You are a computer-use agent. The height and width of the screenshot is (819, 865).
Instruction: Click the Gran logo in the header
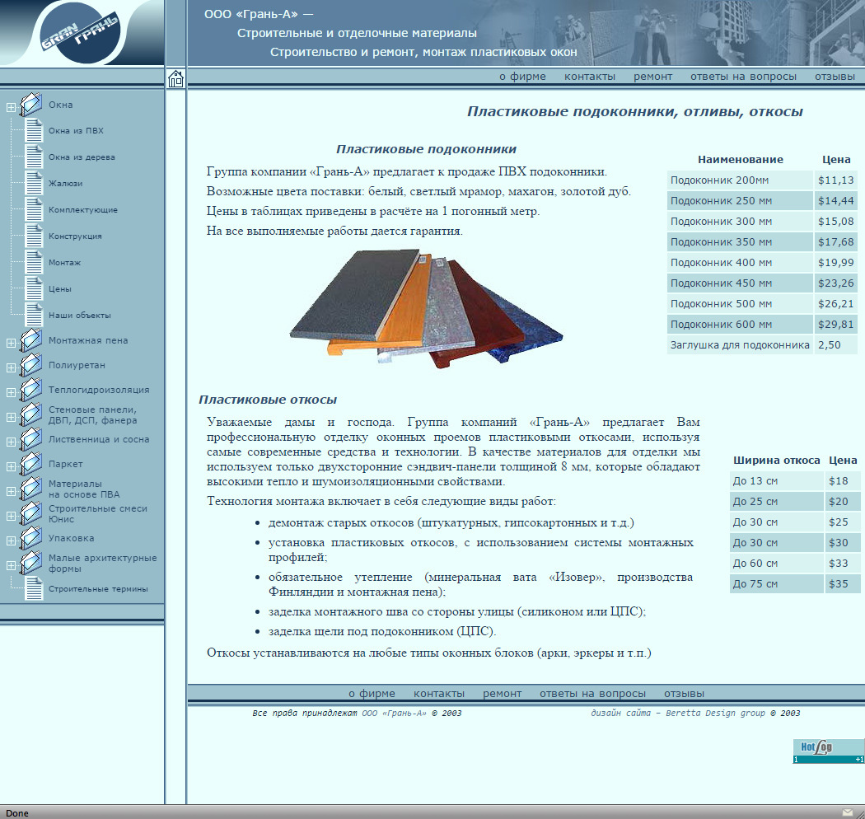(x=81, y=33)
